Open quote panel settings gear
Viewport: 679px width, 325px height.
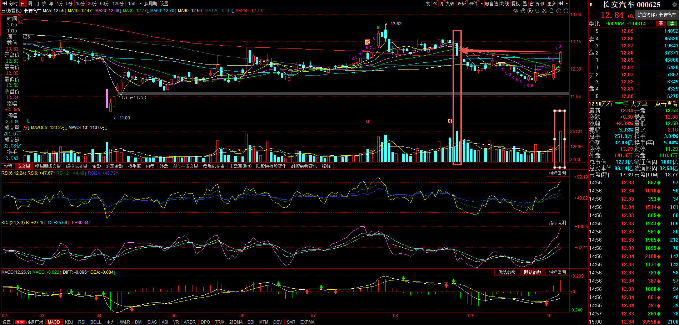click(x=674, y=4)
